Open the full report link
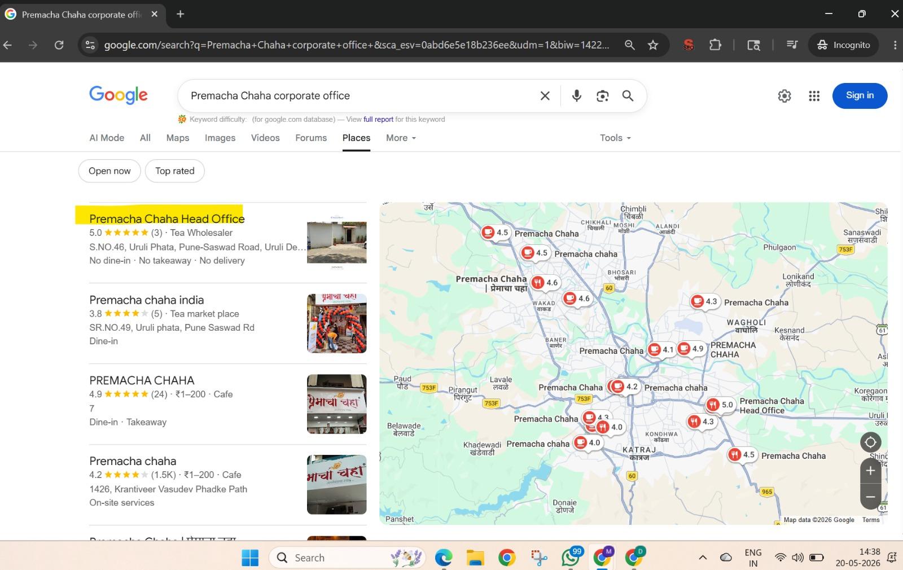 378,119
